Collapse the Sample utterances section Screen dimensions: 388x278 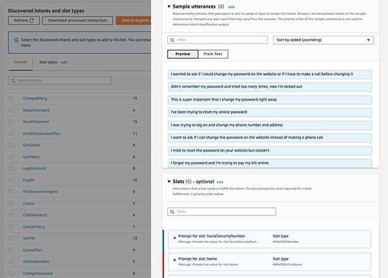tap(169, 7)
